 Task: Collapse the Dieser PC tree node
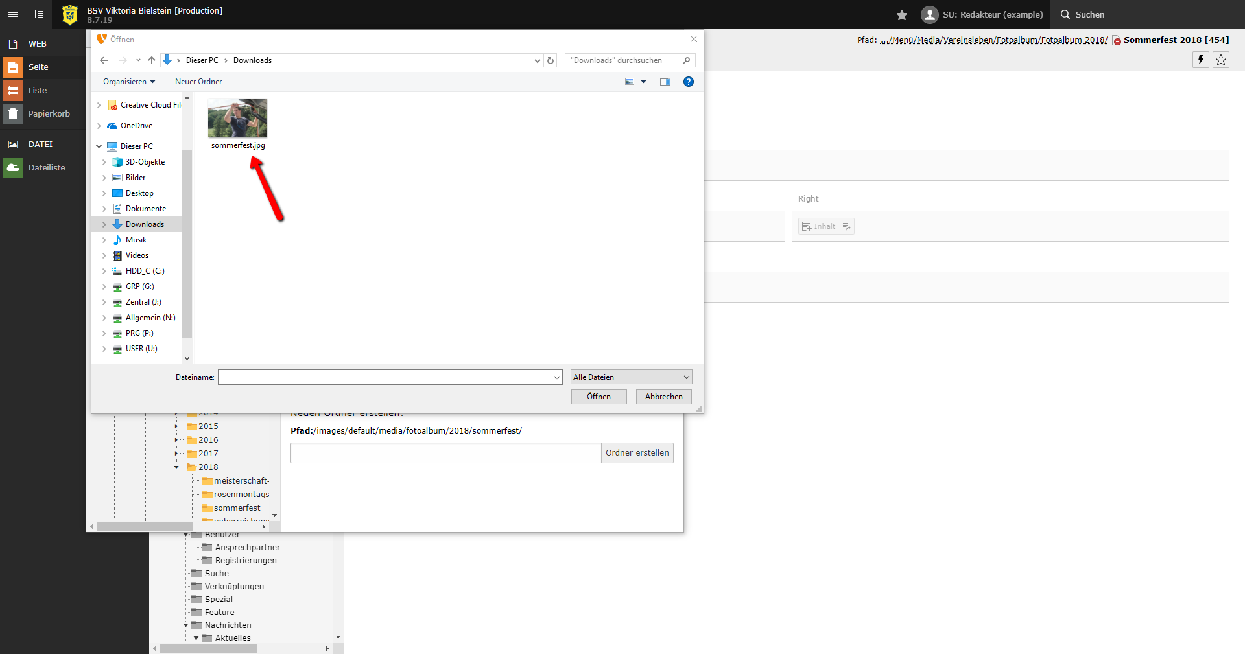click(99, 146)
